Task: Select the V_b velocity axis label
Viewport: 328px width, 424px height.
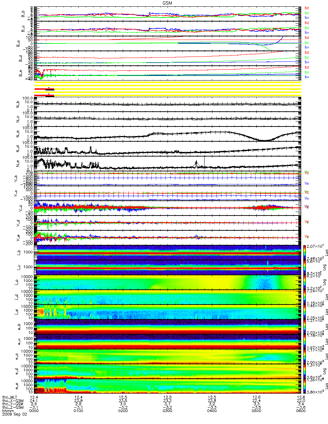Action: tap(15, 178)
